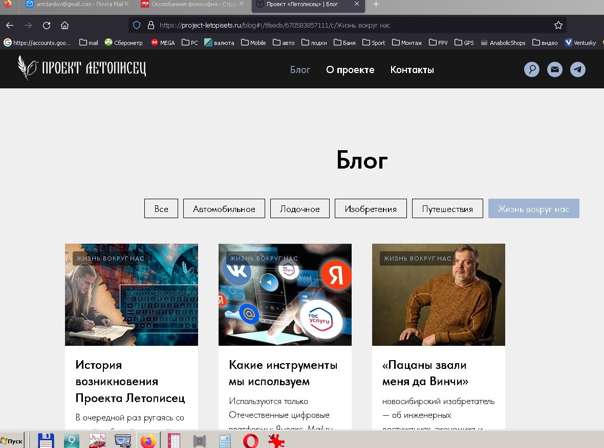Open the shield tracking protection icon
Screen dimensions: 604x448
tap(137, 25)
